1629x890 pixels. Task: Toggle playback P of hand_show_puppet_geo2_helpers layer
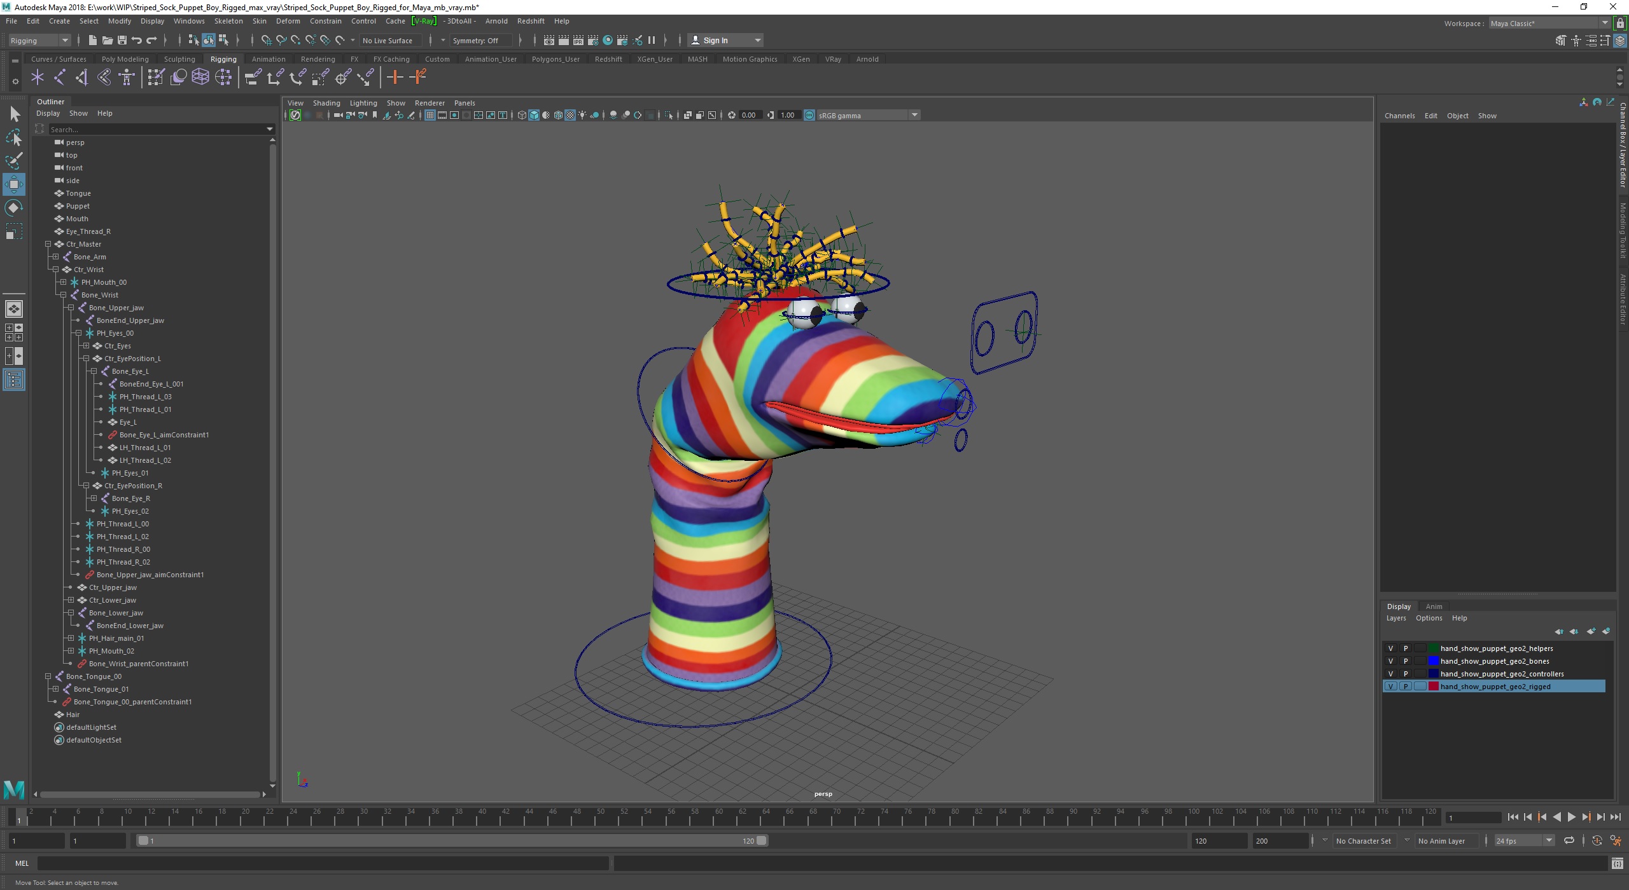[1406, 648]
